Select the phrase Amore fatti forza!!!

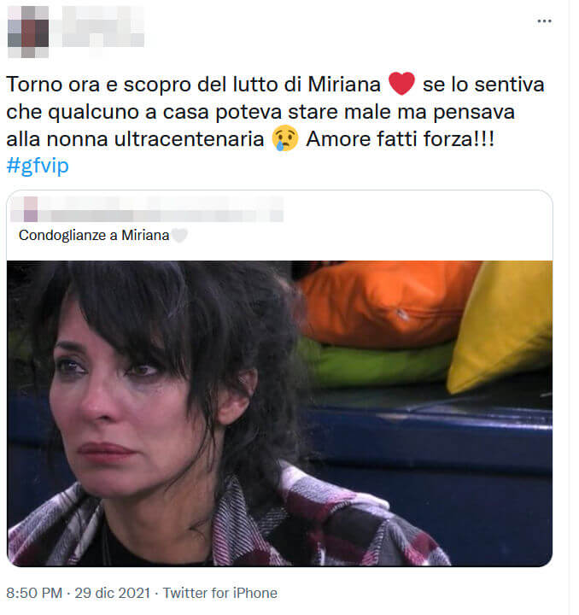(x=401, y=138)
